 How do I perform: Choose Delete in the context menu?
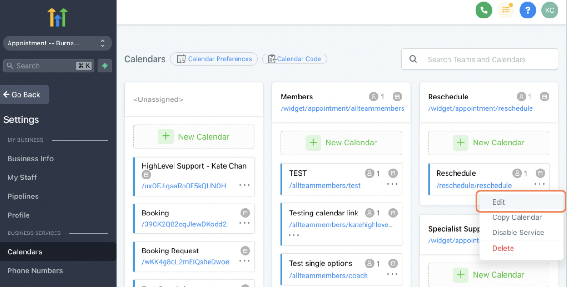pos(503,248)
